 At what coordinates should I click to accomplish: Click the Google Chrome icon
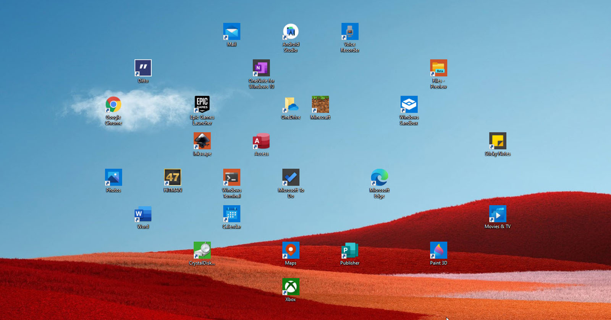pos(113,104)
